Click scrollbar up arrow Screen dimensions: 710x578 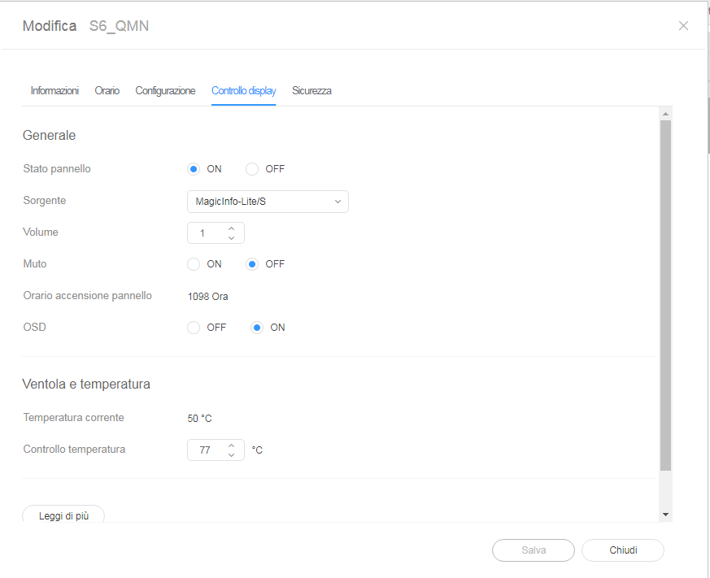pos(665,114)
